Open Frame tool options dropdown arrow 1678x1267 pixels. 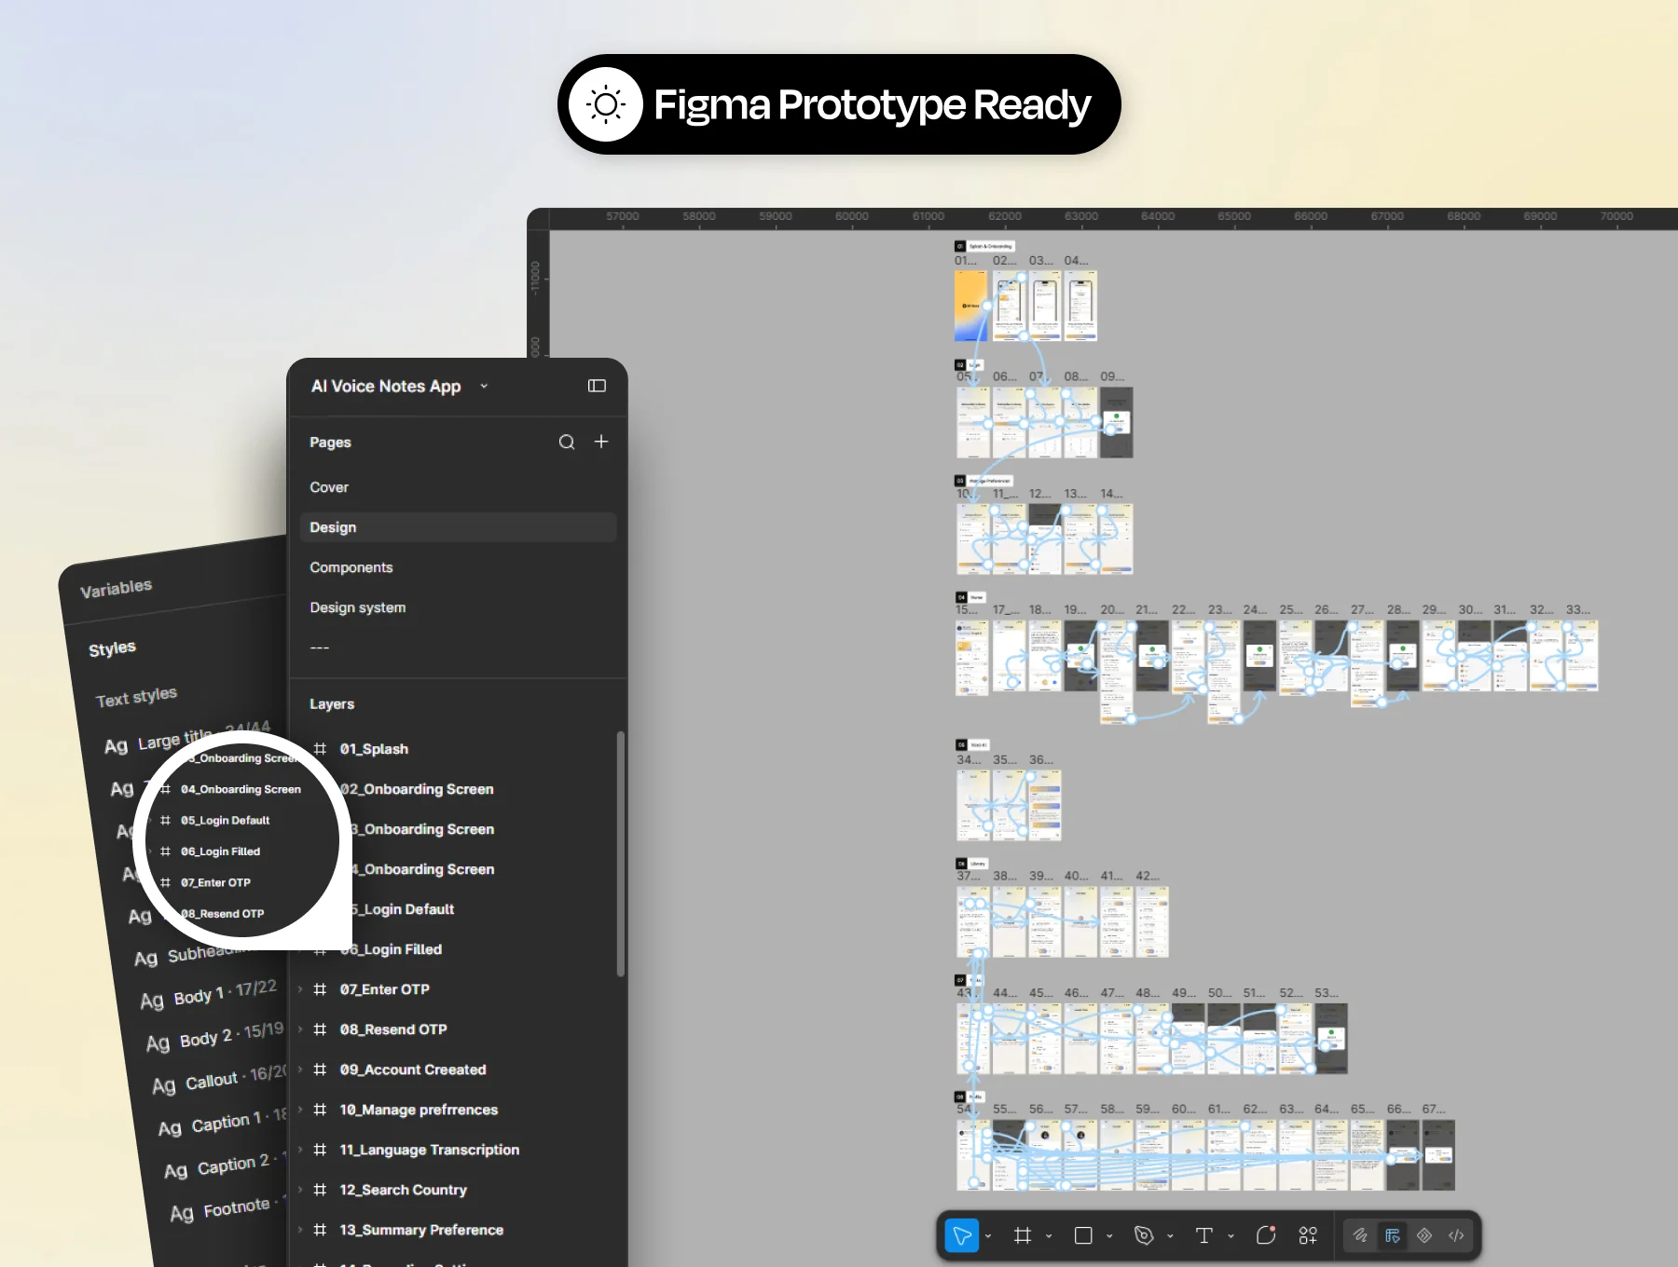[x=1049, y=1236]
